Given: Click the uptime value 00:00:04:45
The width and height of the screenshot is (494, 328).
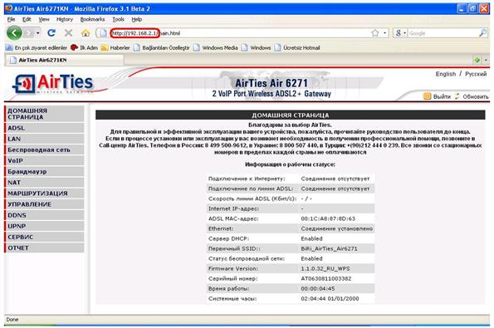Looking at the screenshot, I should pyautogui.click(x=317, y=289).
